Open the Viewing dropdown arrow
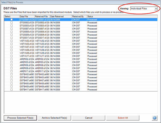 (156, 9)
